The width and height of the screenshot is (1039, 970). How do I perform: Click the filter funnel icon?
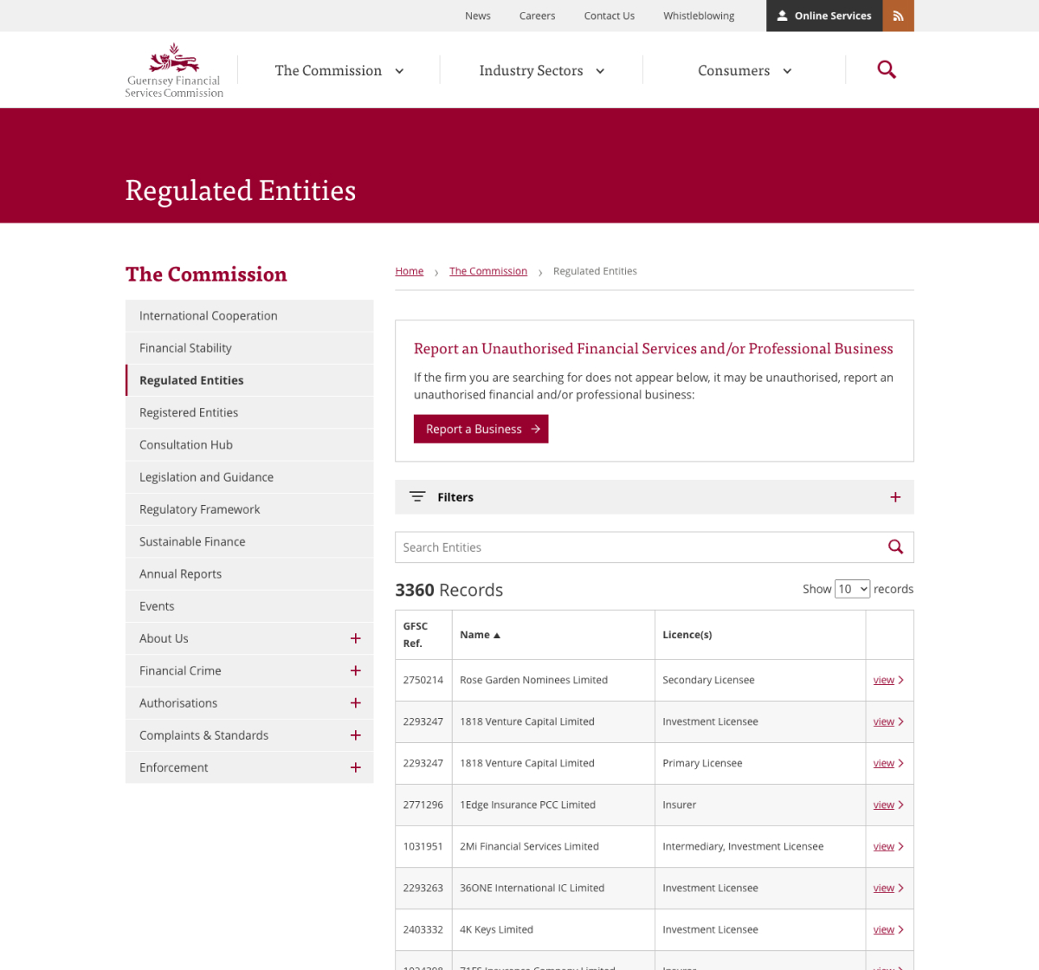coord(419,495)
